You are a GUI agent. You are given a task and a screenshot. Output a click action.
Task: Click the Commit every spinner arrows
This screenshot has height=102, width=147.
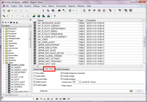pyautogui.click(x=80, y=82)
